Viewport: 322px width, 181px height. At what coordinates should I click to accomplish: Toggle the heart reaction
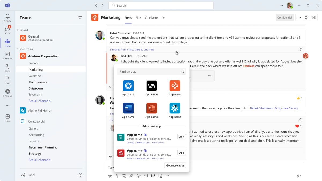click(x=298, y=126)
